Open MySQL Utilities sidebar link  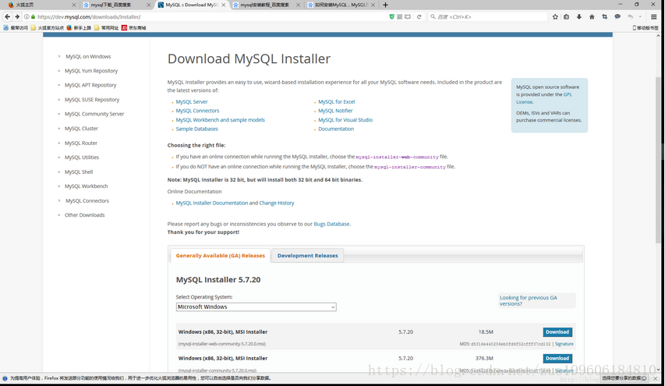81,158
